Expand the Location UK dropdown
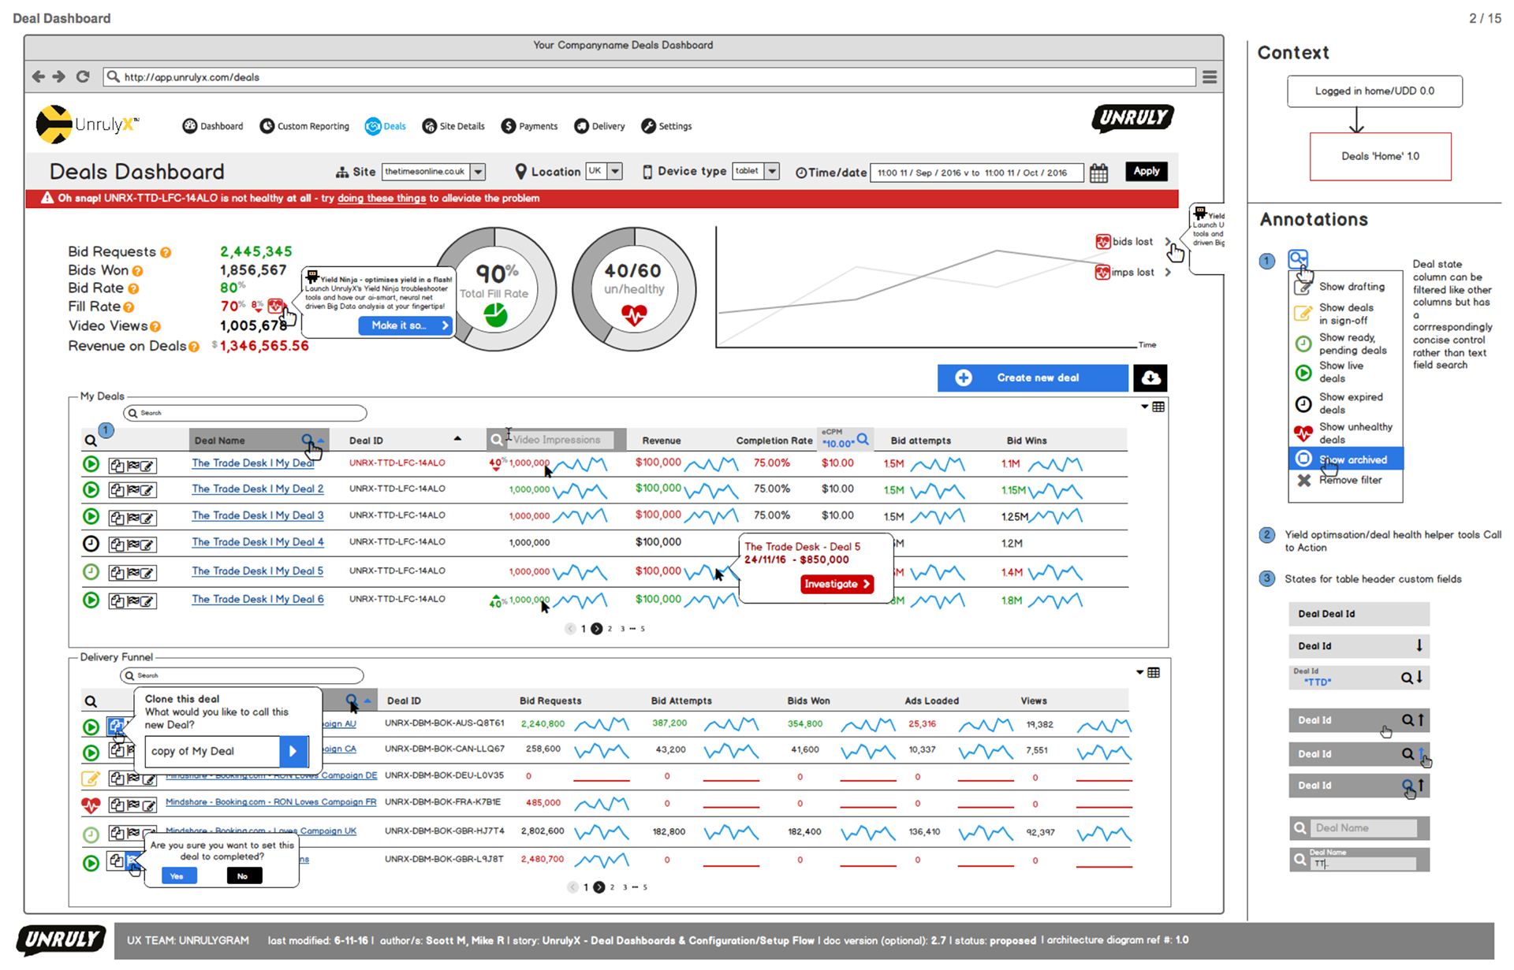This screenshot has height=970, width=1514. (x=615, y=171)
